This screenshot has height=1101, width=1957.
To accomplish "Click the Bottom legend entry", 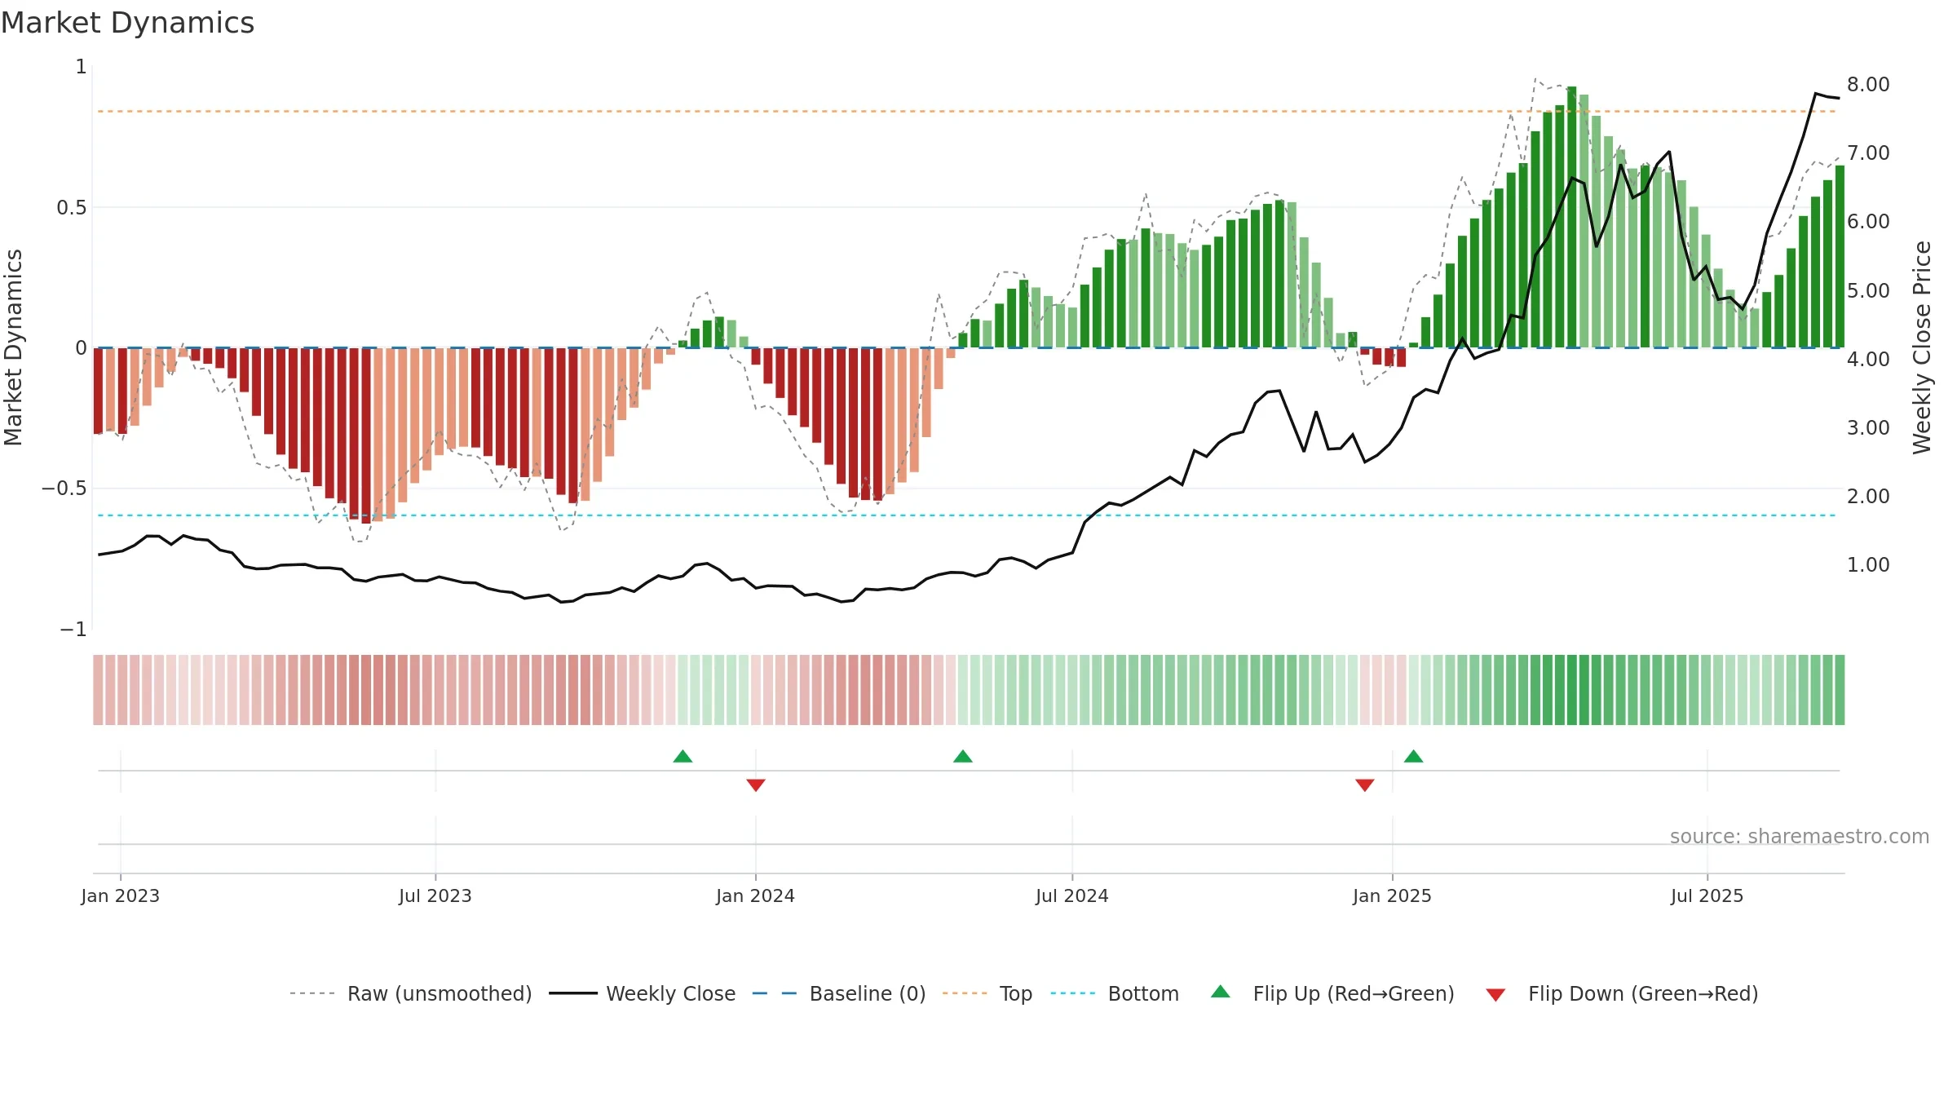I will [x=1114, y=993].
